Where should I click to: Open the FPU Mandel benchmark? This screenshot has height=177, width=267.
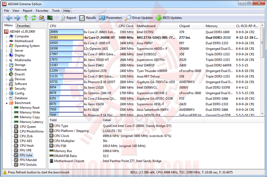pos(26,160)
